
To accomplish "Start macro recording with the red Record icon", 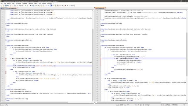I will tap(65, 6).
